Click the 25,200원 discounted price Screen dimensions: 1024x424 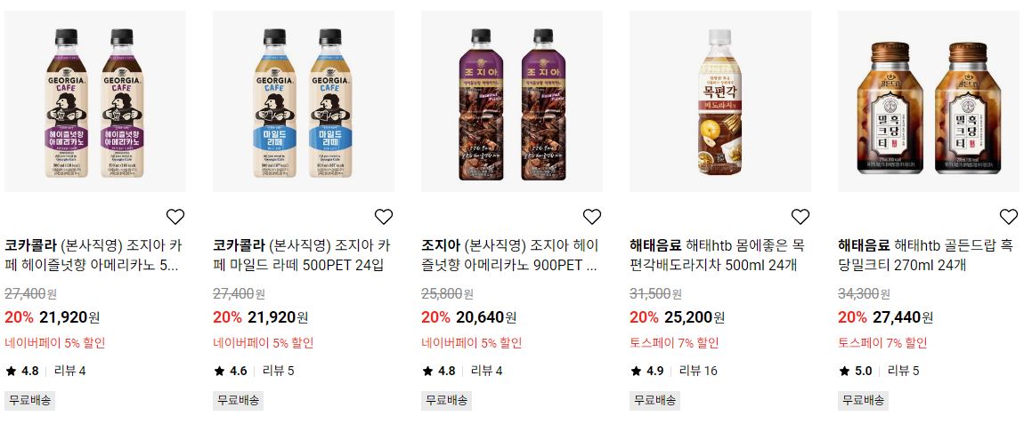tap(695, 317)
